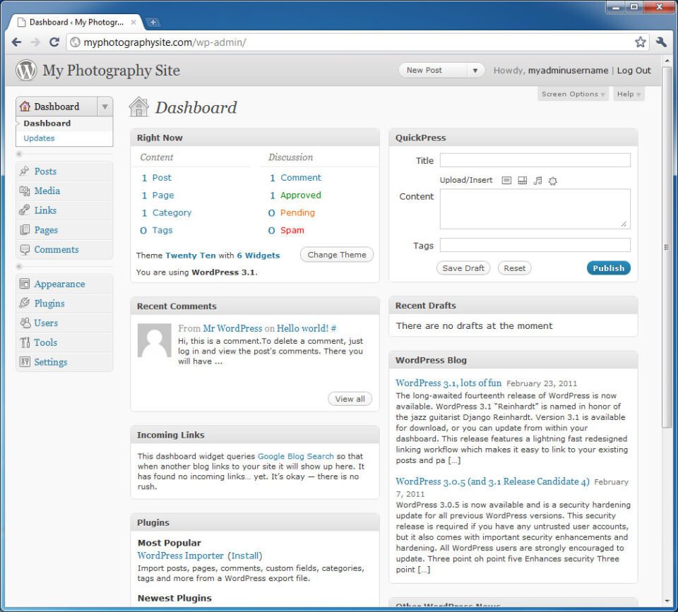Click the Comments bubble icon
This screenshot has width=678, height=612.
[x=25, y=249]
